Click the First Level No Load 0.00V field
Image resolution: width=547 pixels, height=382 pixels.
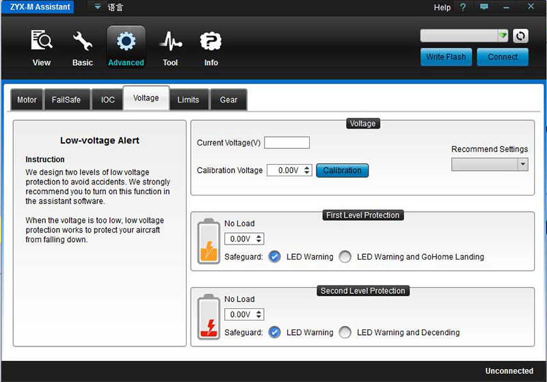[x=244, y=238]
